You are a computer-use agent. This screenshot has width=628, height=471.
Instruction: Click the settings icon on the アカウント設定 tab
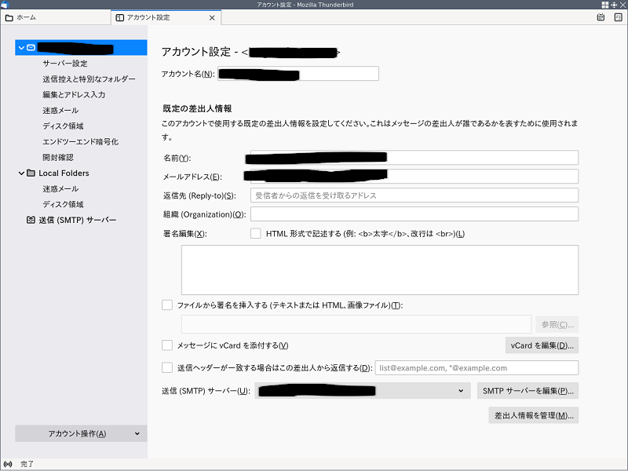pos(119,17)
